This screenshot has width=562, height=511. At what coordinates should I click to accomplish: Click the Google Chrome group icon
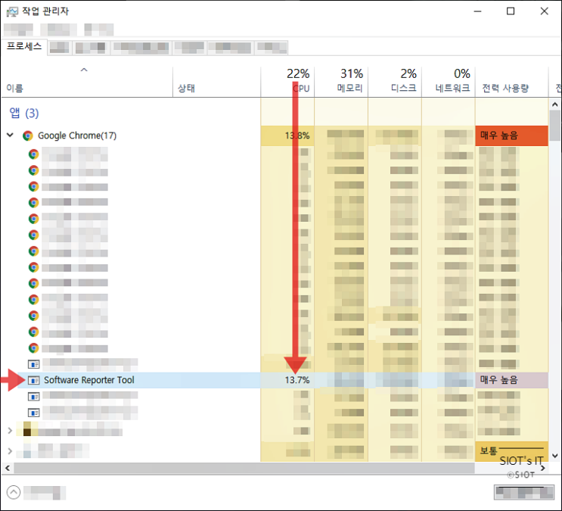point(28,136)
